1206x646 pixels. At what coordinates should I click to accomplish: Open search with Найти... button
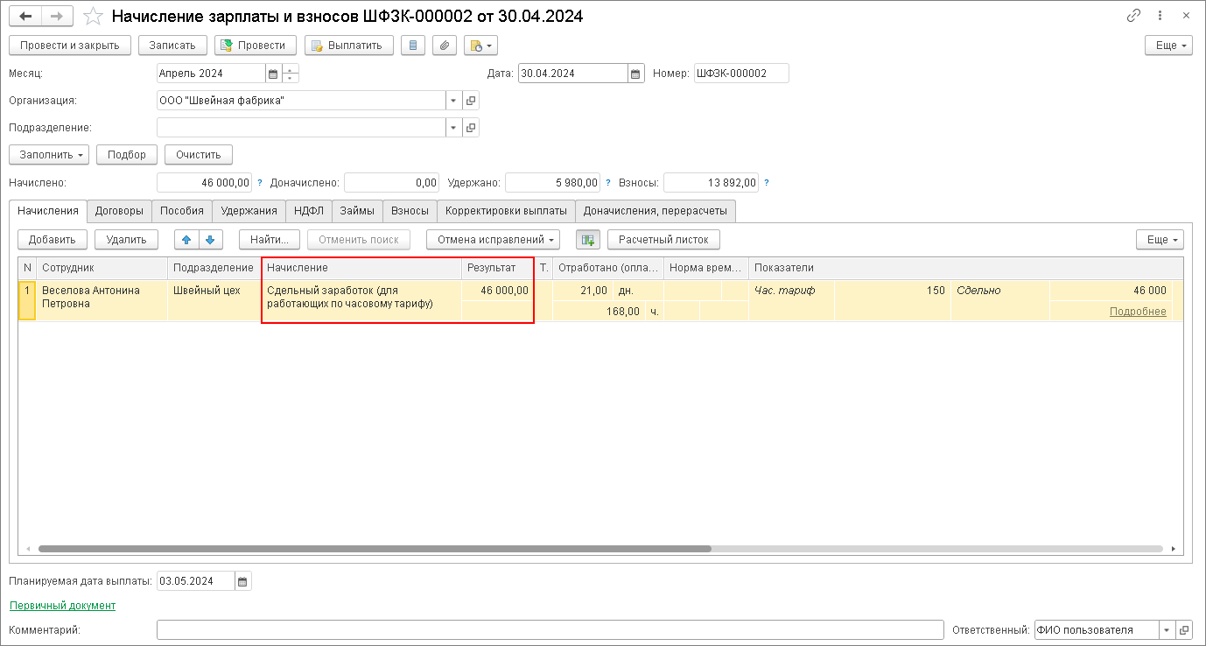click(x=270, y=239)
